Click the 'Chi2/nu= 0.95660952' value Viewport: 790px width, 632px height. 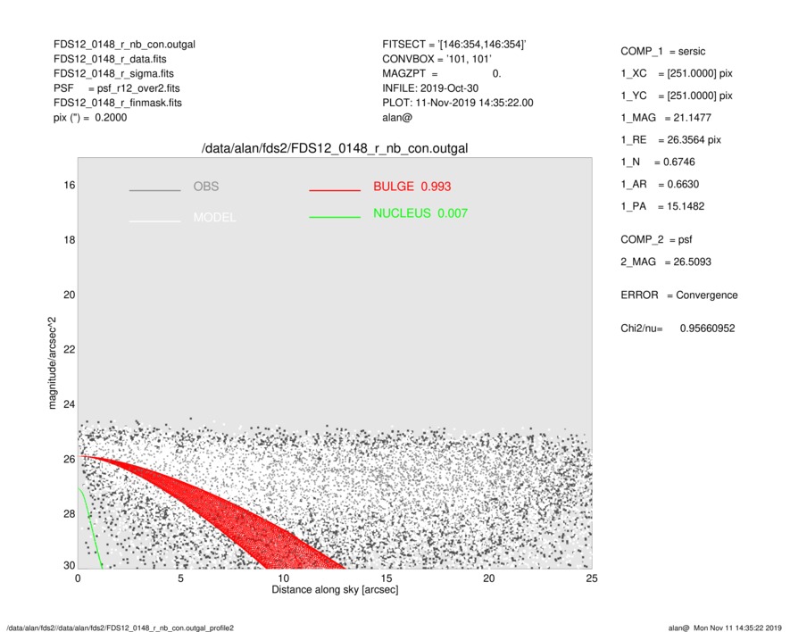(678, 328)
